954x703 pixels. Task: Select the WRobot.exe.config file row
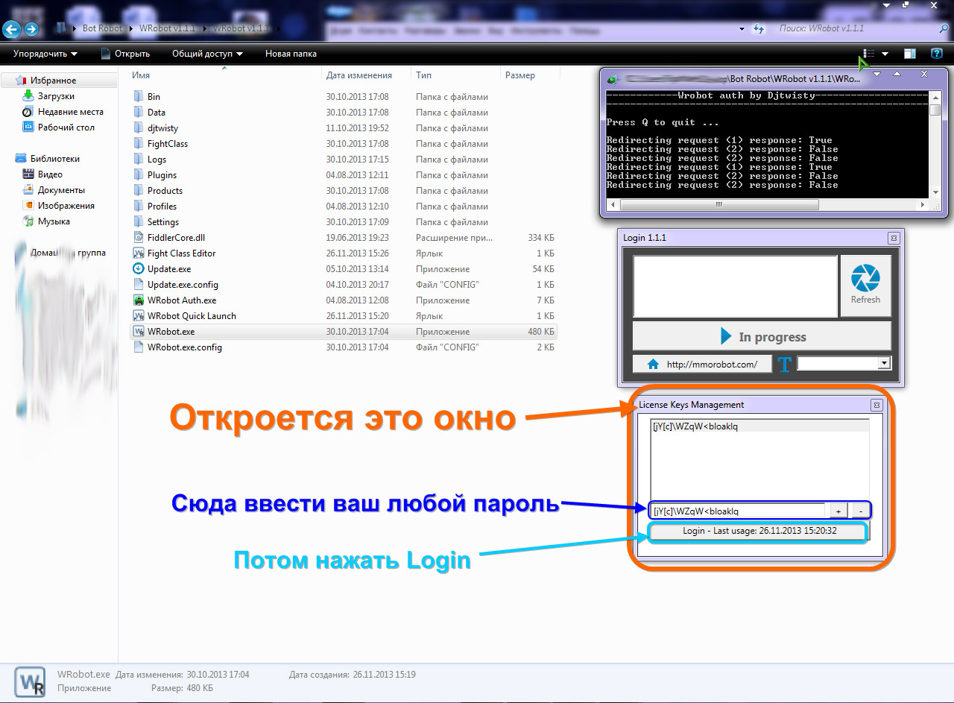[x=343, y=347]
